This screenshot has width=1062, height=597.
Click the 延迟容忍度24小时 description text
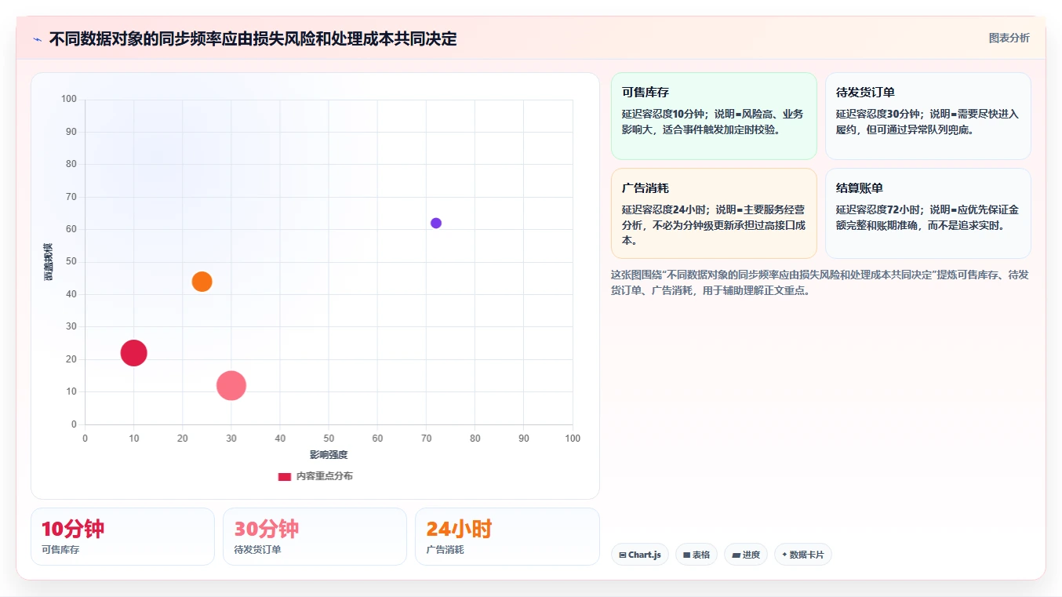(x=713, y=225)
